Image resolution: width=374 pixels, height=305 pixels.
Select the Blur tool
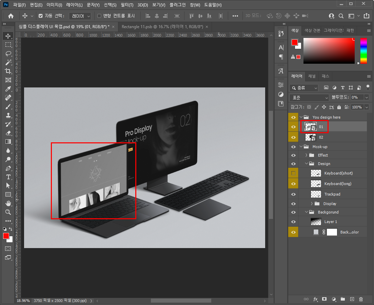click(x=8, y=150)
